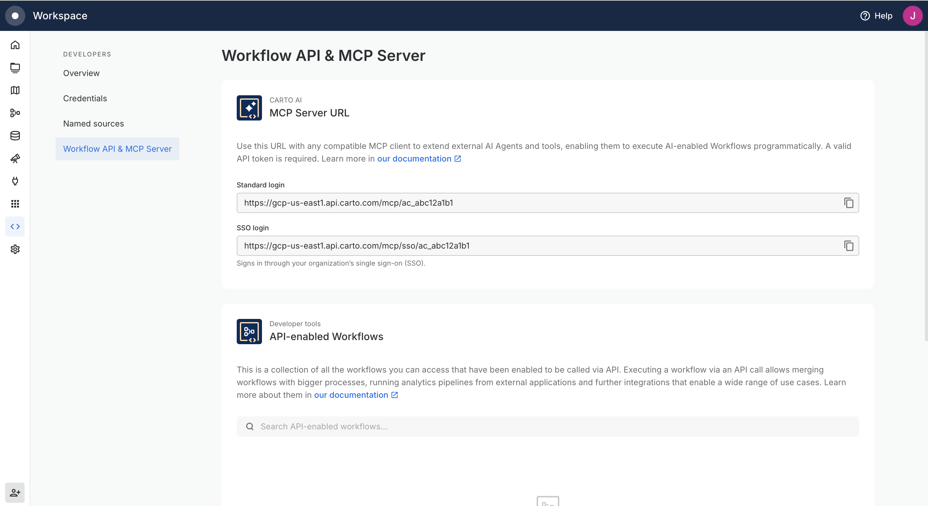This screenshot has height=506, width=928.
Task: Click the Workflow API & MCP Server heading
Action: click(324, 56)
